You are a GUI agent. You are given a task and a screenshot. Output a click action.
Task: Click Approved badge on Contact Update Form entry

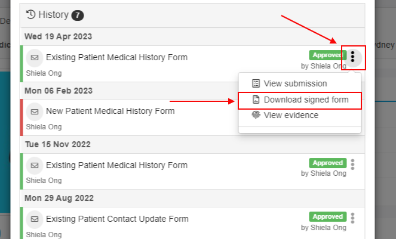pyautogui.click(x=328, y=216)
